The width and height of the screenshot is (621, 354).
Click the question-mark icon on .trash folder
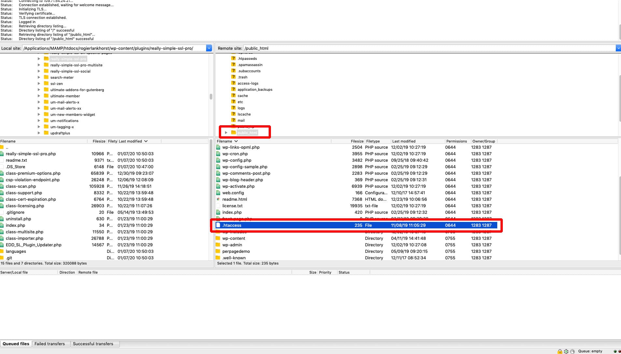[233, 77]
